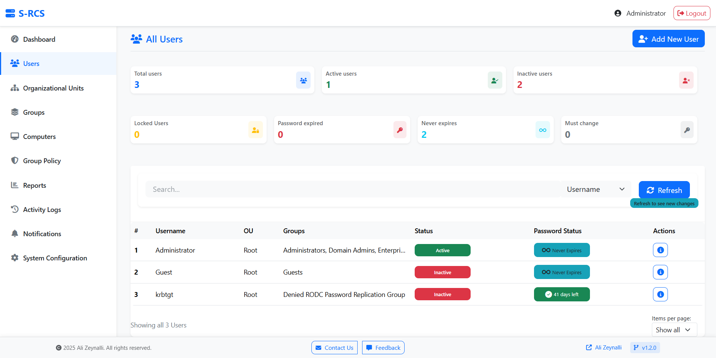This screenshot has height=358, width=716.
Task: Open the Groups section
Action: pos(58,112)
